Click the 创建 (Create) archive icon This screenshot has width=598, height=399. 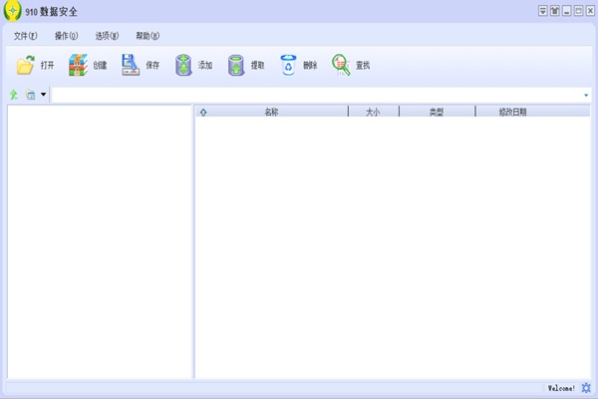[79, 66]
